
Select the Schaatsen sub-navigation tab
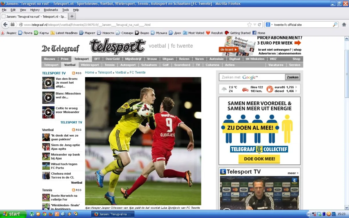(x=149, y=65)
